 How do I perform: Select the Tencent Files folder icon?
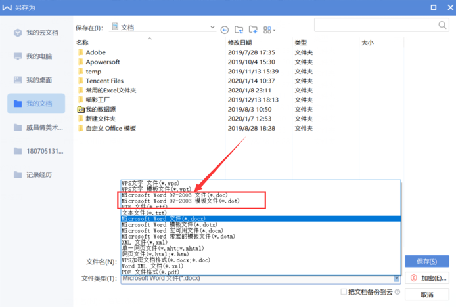[81, 81]
